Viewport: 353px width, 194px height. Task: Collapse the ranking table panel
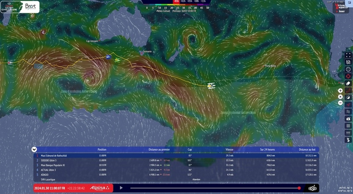coord(34,149)
